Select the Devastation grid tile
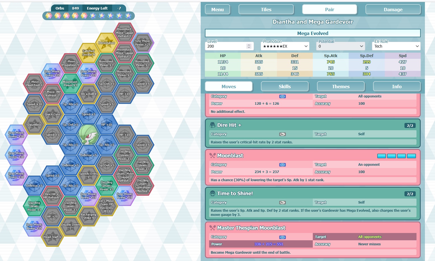This screenshot has width=435, height=261. pyautogui.click(x=107, y=43)
